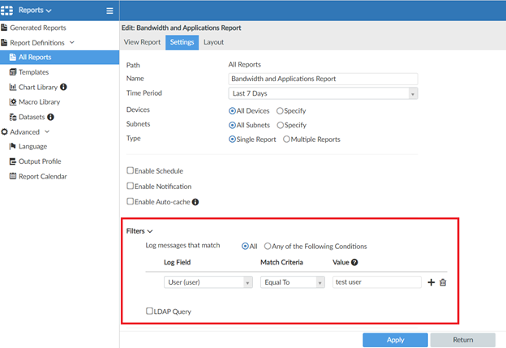Switch to the Layout tab

[213, 42]
